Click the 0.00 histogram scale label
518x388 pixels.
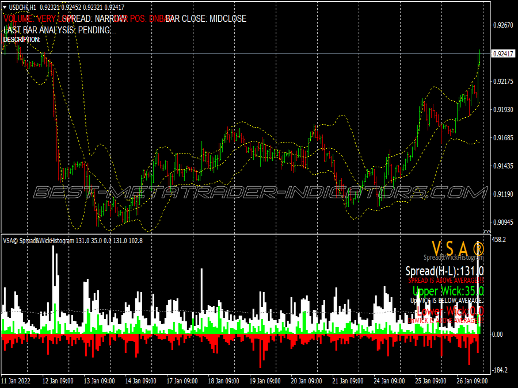coord(497,335)
